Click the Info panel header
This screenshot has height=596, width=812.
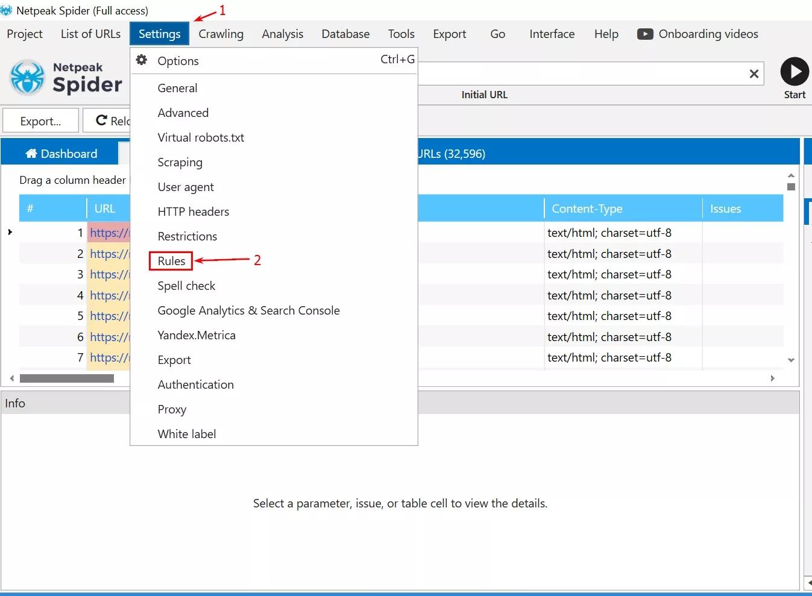click(x=400, y=403)
